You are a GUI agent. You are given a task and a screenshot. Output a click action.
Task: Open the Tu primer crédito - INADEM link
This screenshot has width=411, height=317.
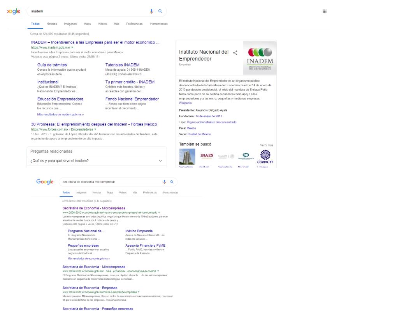coord(130,82)
